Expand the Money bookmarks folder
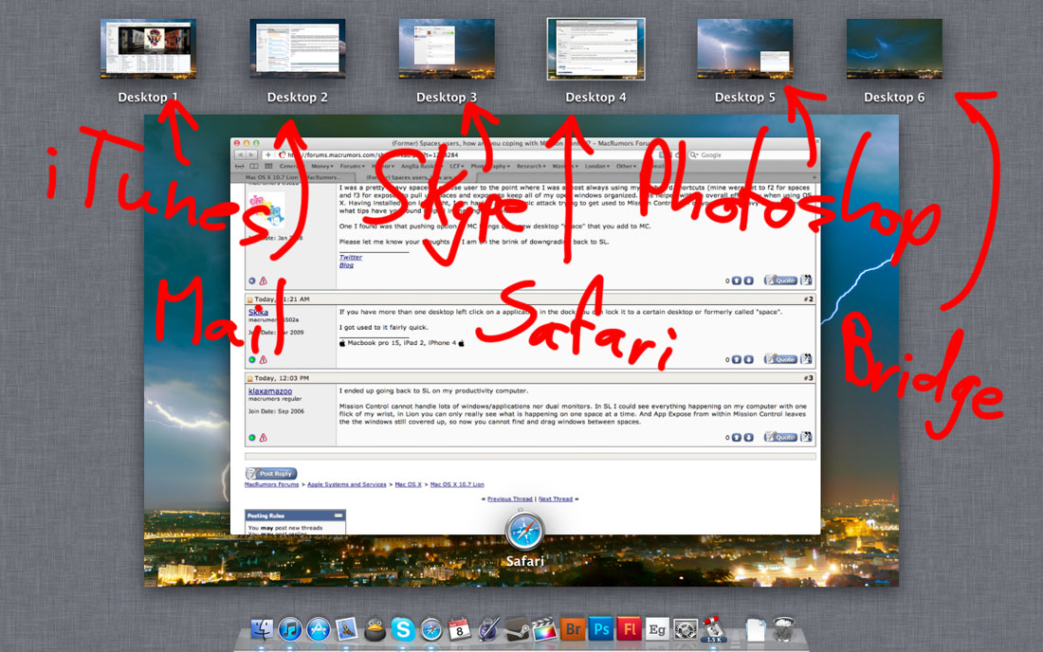This screenshot has height=652, width=1043. (322, 166)
